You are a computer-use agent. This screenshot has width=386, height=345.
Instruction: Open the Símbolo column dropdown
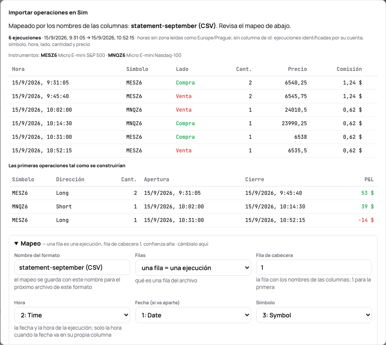coord(314,315)
